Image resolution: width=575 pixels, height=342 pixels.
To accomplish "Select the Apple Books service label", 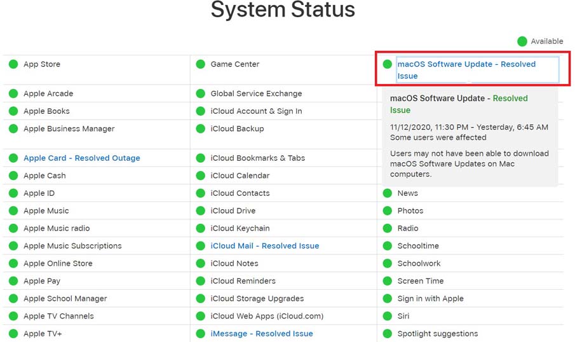I will 46,111.
